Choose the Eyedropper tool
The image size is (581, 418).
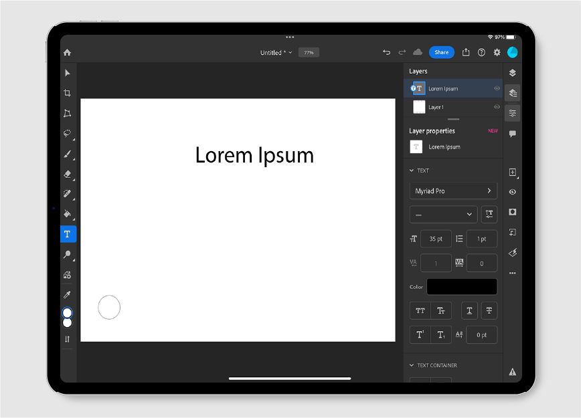[67, 294]
